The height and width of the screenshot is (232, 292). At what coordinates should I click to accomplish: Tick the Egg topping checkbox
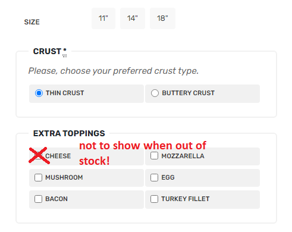click(154, 177)
